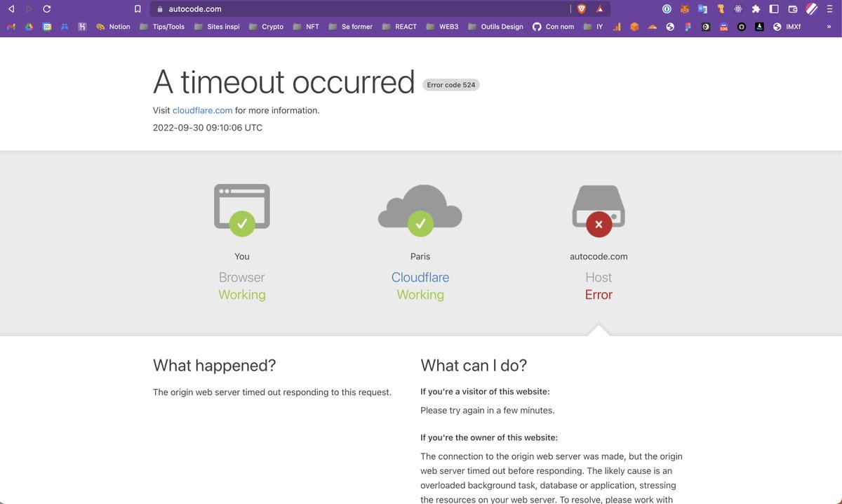The width and height of the screenshot is (842, 504).
Task: Show hidden bookmarks with the double chevron
Action: pyautogui.click(x=829, y=27)
